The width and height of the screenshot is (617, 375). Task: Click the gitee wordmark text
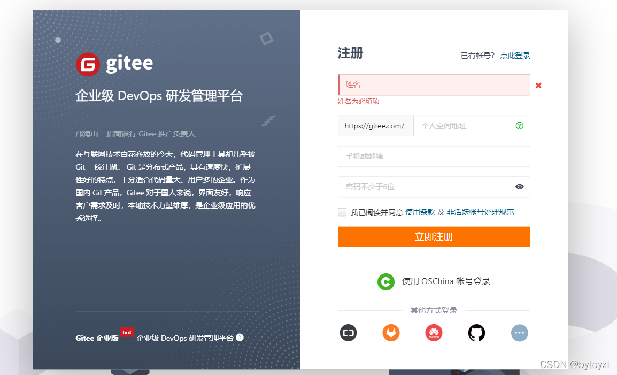(x=129, y=64)
